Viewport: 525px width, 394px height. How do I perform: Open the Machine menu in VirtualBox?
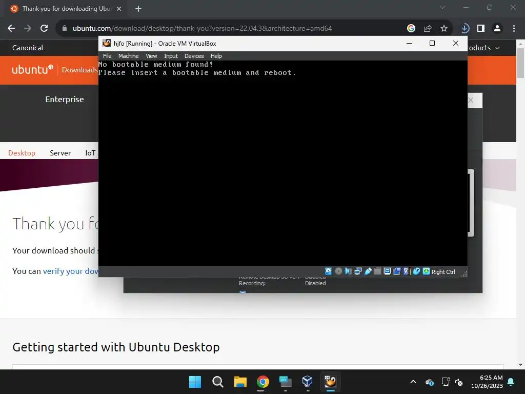point(128,56)
